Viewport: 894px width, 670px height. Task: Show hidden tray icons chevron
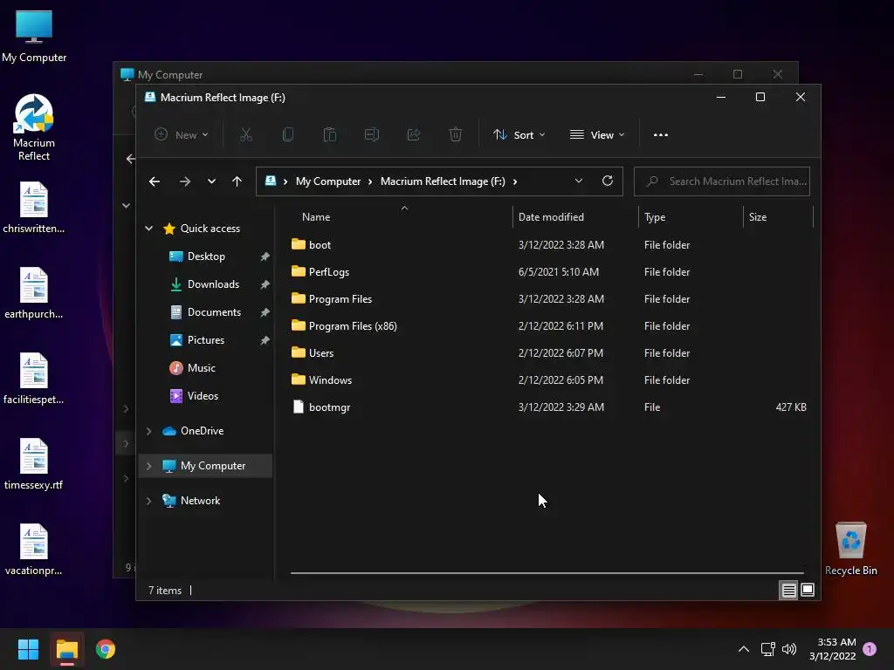click(x=744, y=649)
